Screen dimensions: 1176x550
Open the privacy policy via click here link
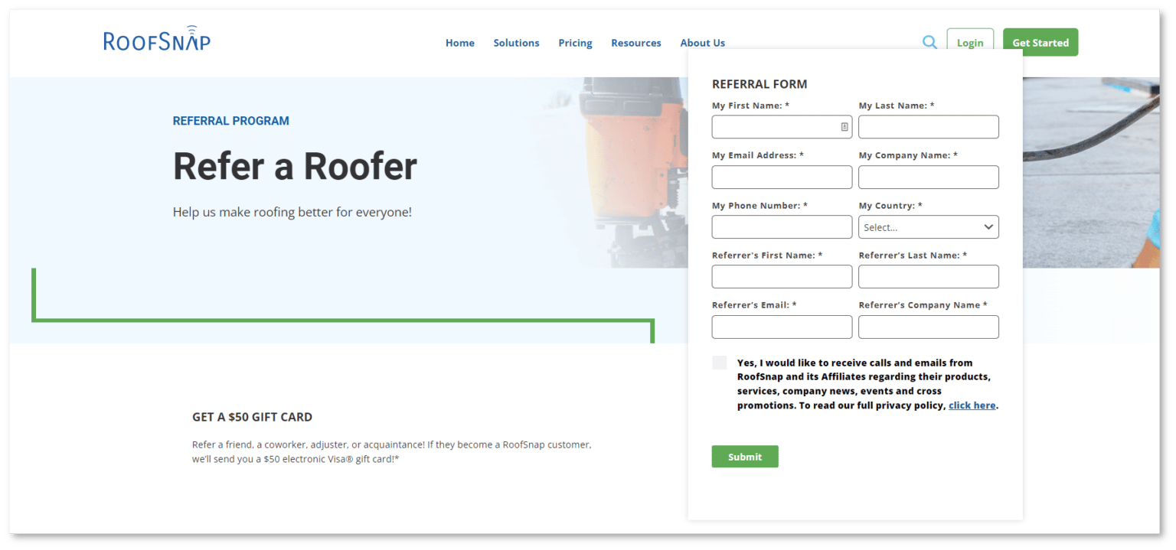coord(972,405)
